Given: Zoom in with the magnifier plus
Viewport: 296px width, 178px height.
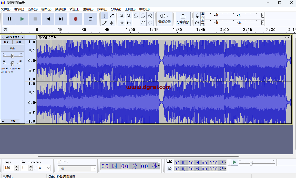Looking at the screenshot, I should coord(121,16).
